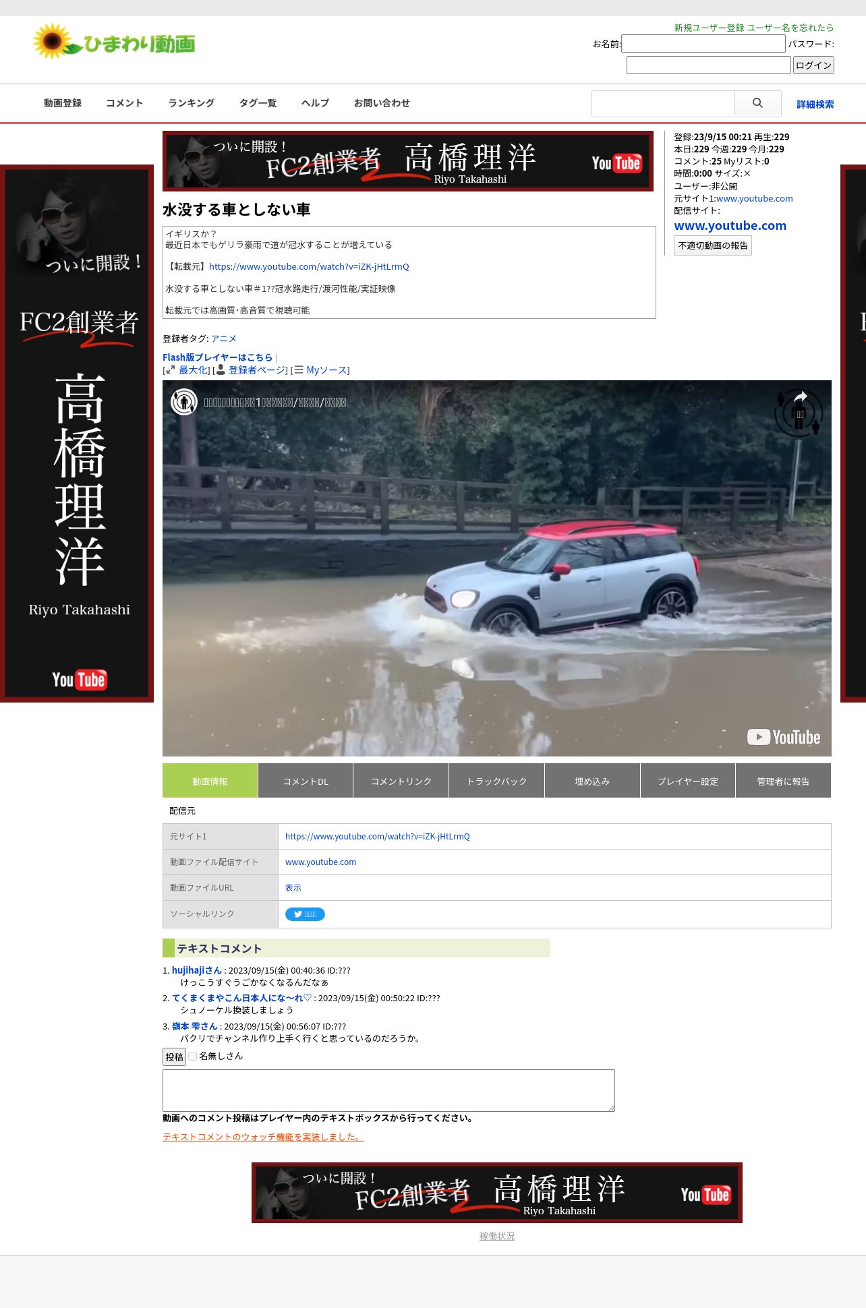The width and height of the screenshot is (866, 1308).
Task: Switch to the トラックバック tab
Action: (497, 781)
